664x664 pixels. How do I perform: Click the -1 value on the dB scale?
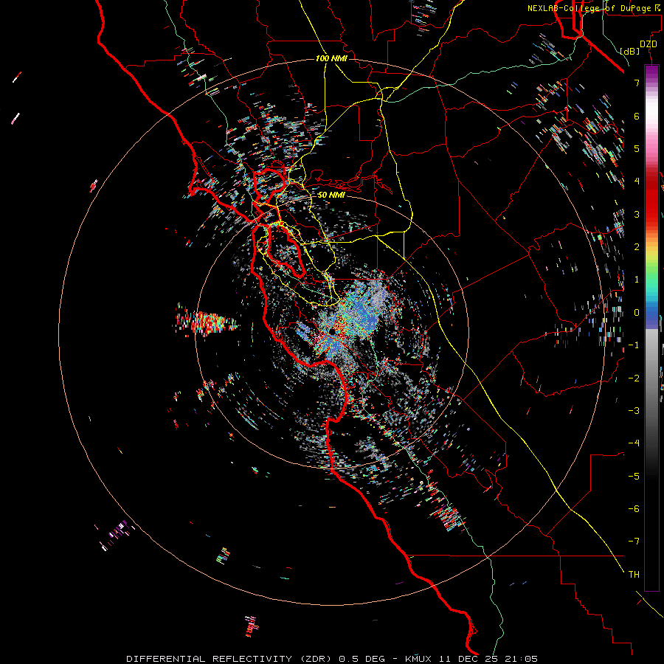634,345
